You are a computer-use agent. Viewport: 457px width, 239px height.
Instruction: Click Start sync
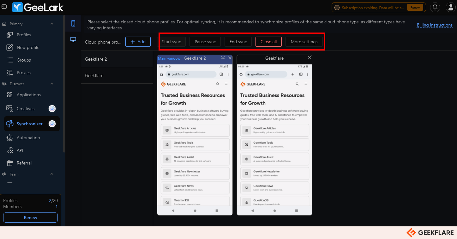click(171, 42)
